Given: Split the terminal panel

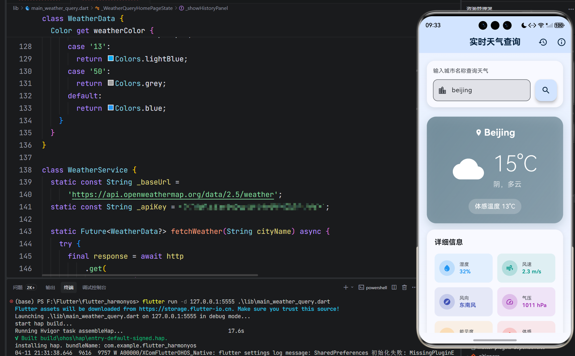Looking at the screenshot, I should [394, 287].
